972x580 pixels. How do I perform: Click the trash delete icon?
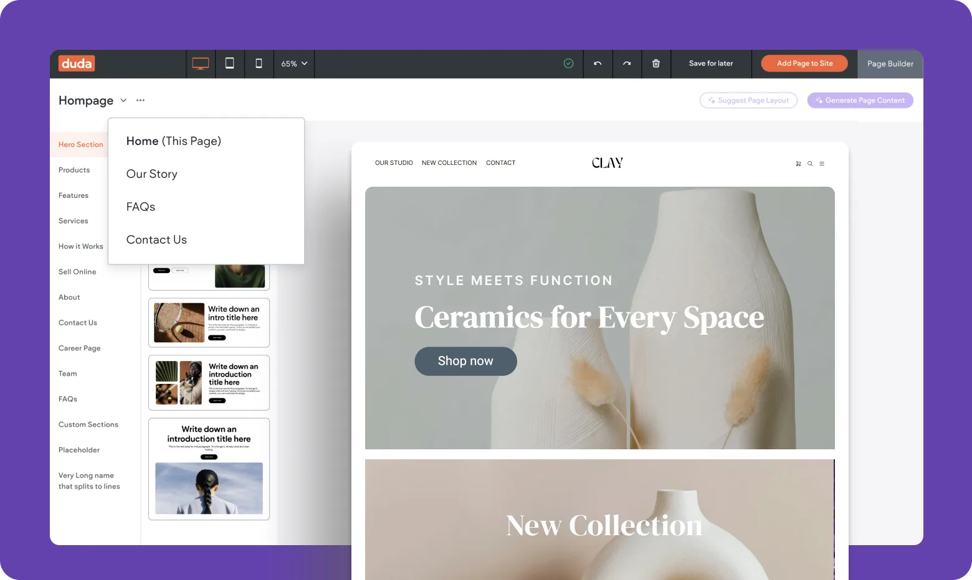coord(656,63)
